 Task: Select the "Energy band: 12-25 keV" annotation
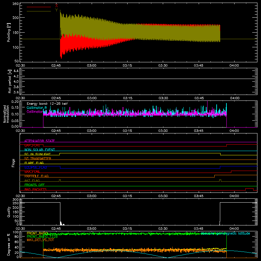pyautogui.click(x=47, y=104)
